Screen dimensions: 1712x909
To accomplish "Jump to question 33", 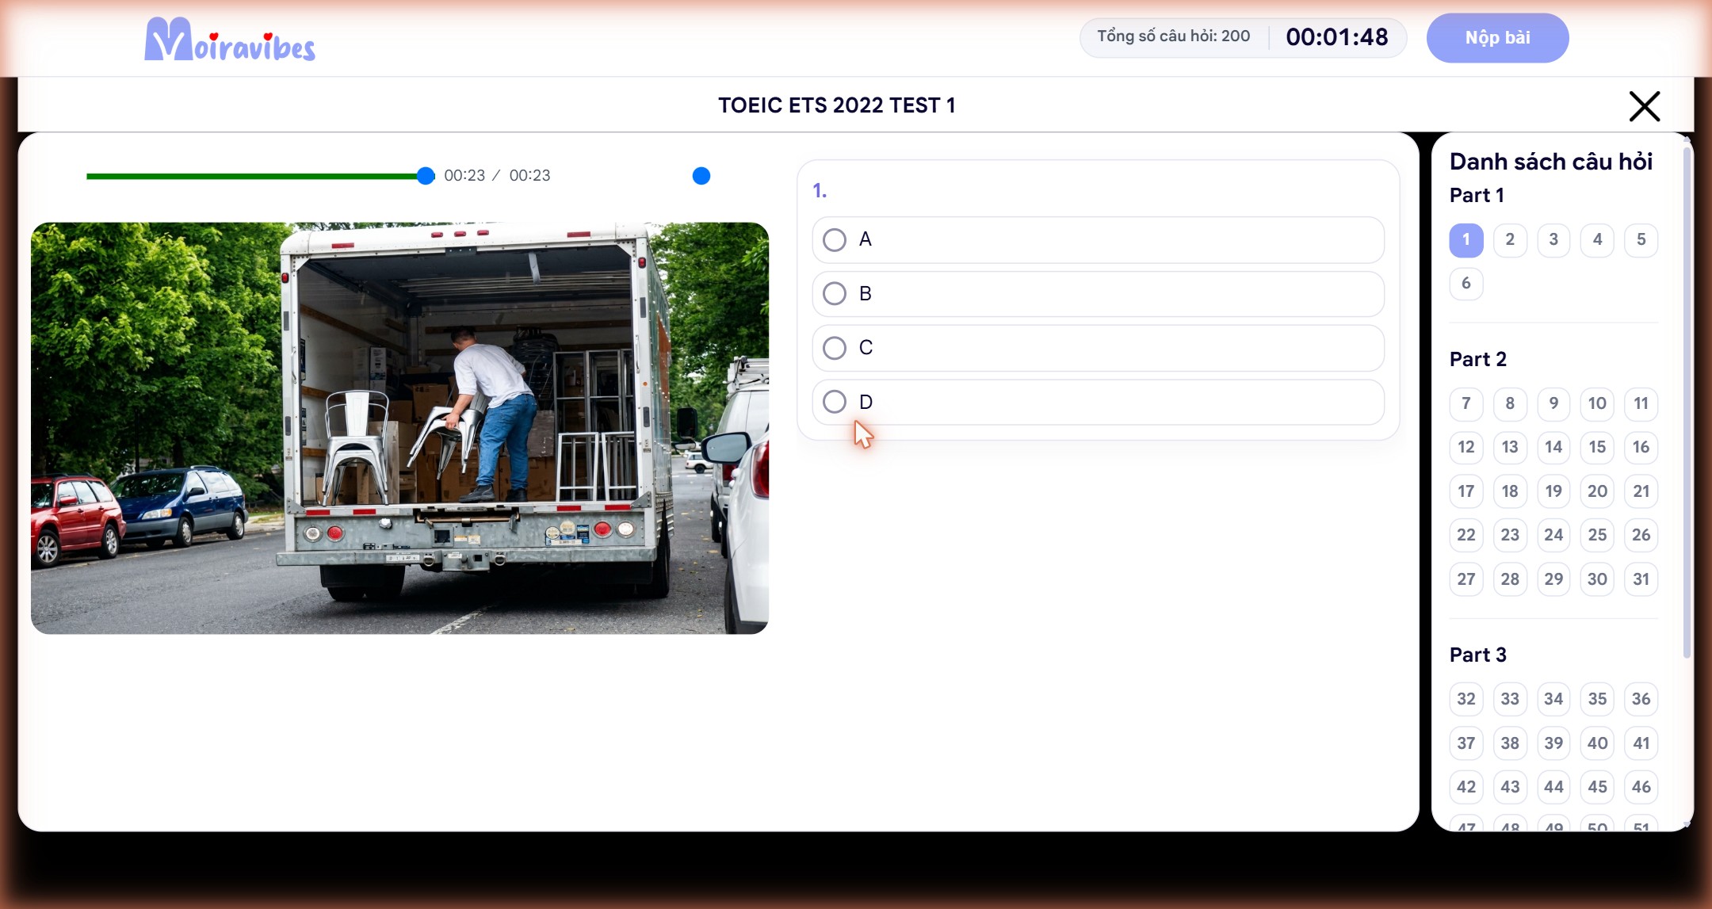I will click(x=1510, y=699).
